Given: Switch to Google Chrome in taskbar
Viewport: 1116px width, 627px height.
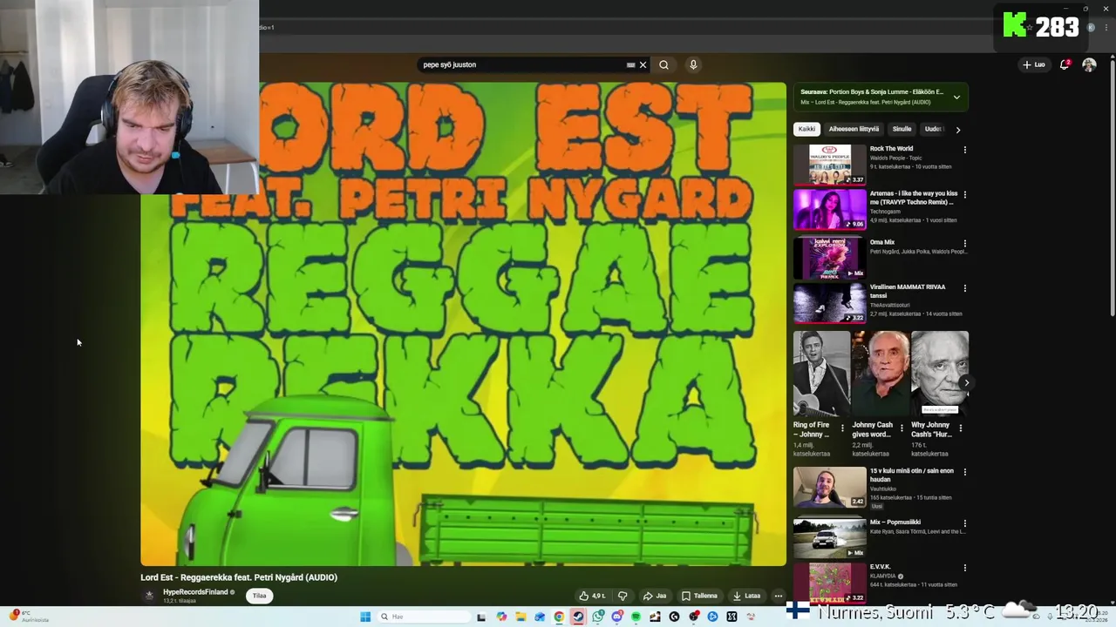Looking at the screenshot, I should [x=559, y=617].
